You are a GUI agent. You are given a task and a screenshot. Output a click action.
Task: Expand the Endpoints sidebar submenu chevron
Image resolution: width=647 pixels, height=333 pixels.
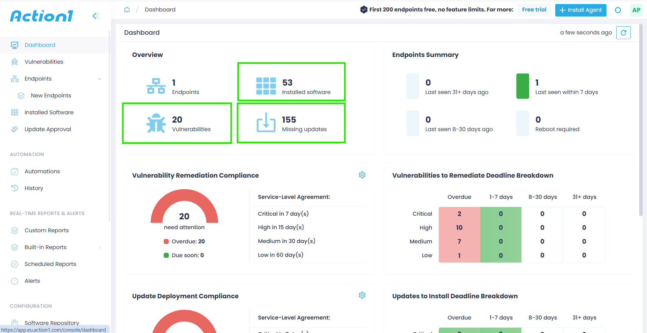(100, 79)
